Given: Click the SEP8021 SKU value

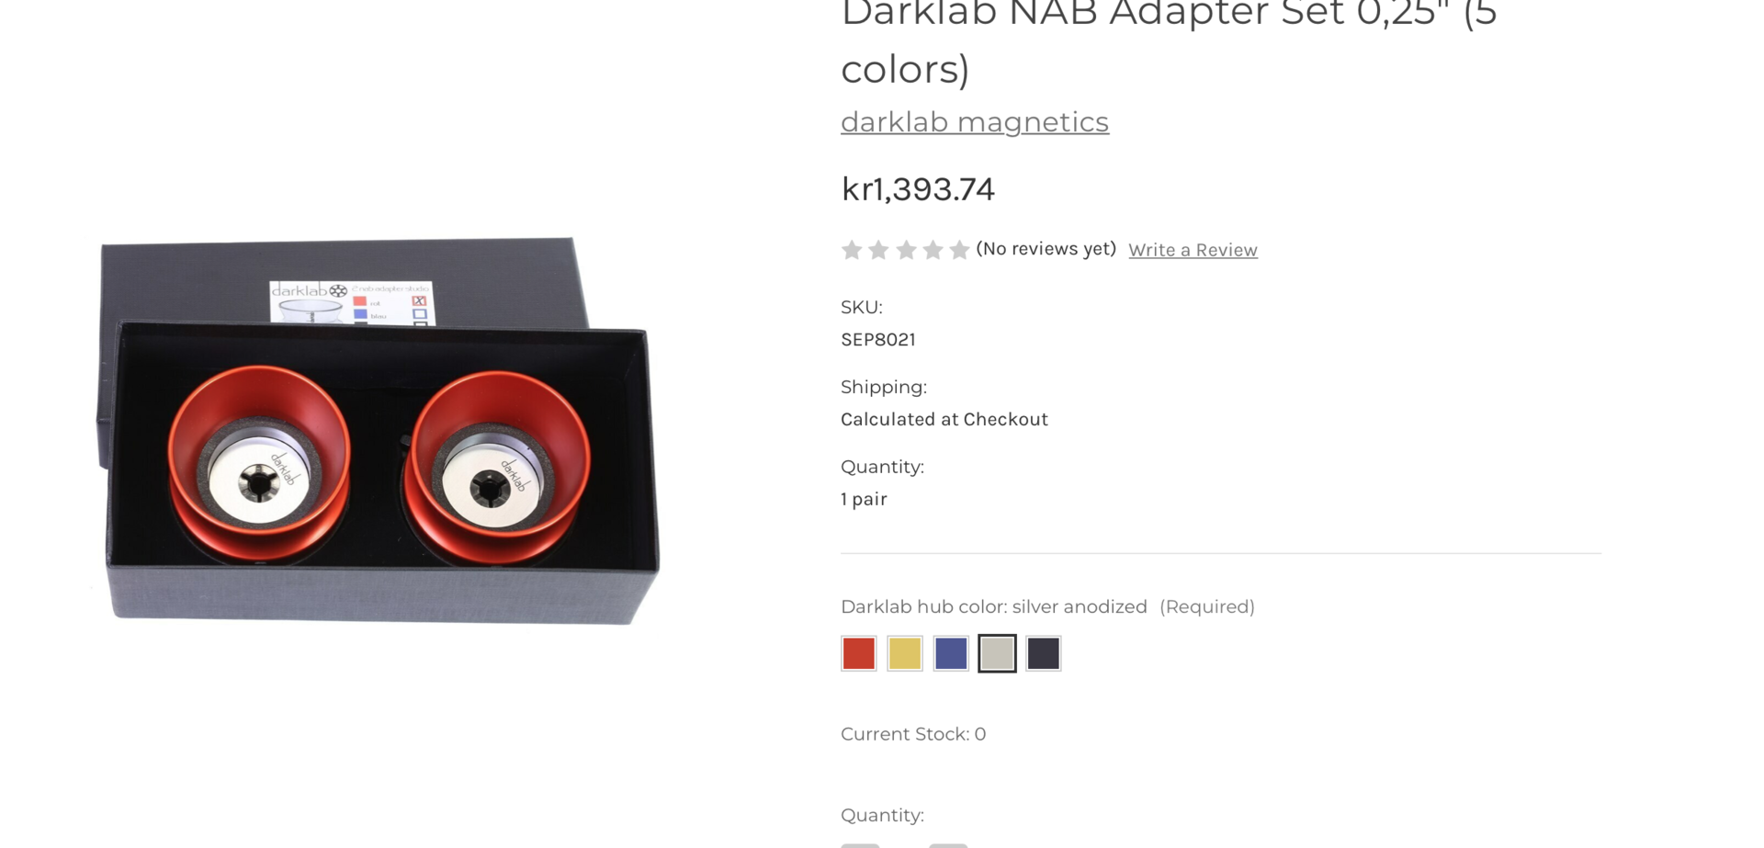Looking at the screenshot, I should pos(878,340).
